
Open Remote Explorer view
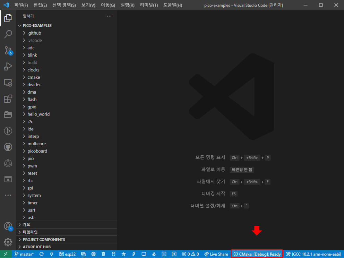(8, 83)
